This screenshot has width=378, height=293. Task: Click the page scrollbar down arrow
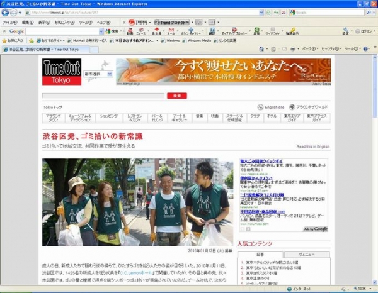375,282
